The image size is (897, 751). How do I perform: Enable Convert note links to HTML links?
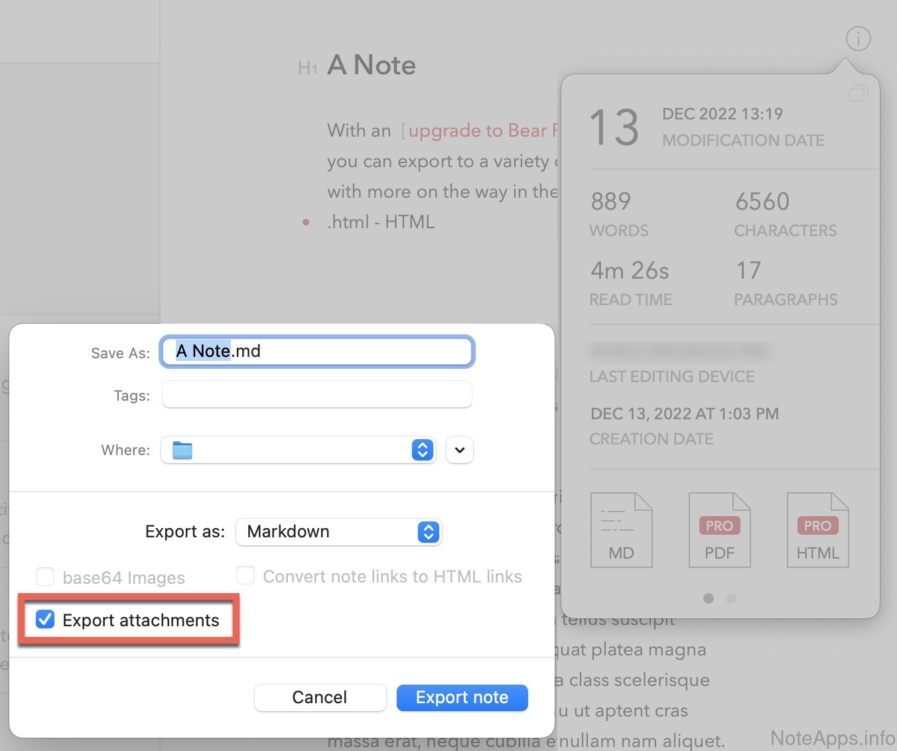(245, 576)
